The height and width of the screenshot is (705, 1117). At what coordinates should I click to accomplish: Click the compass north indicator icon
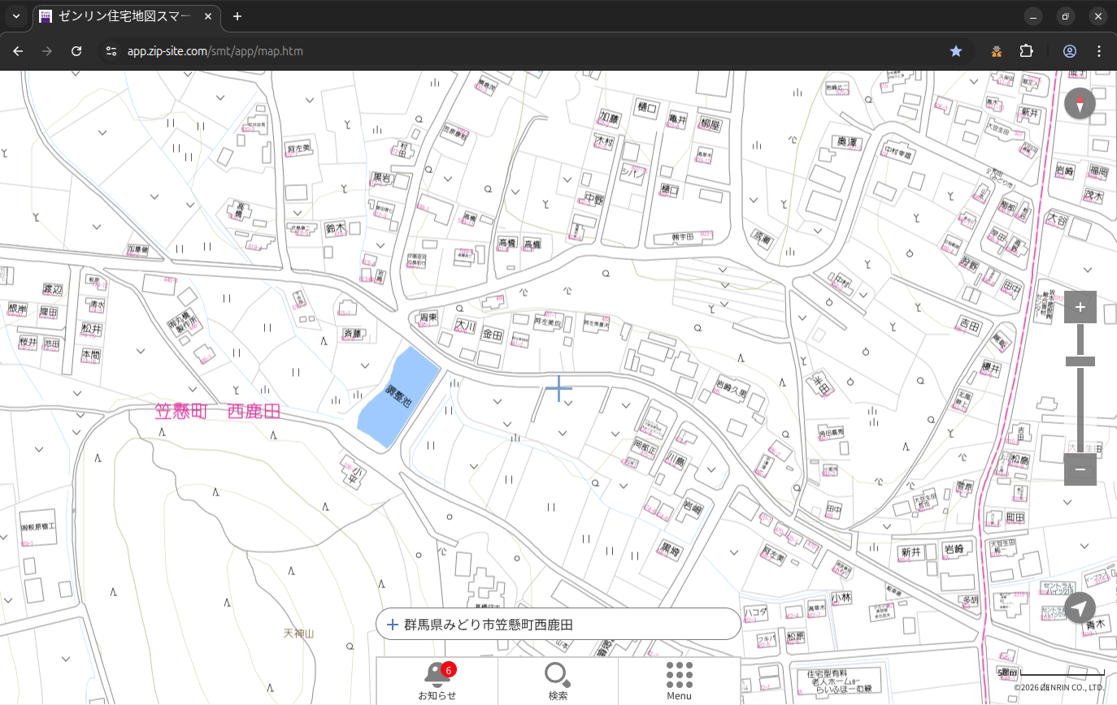pos(1080,104)
